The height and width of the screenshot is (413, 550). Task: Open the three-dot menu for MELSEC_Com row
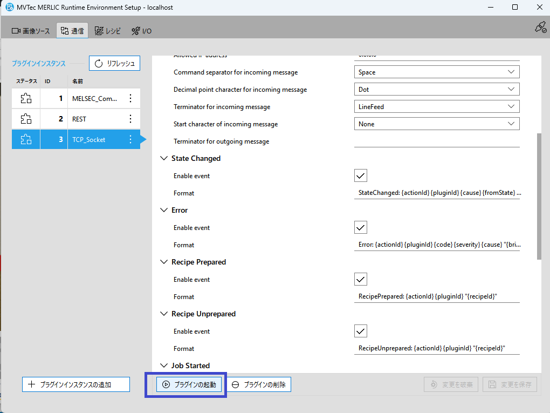[130, 98]
